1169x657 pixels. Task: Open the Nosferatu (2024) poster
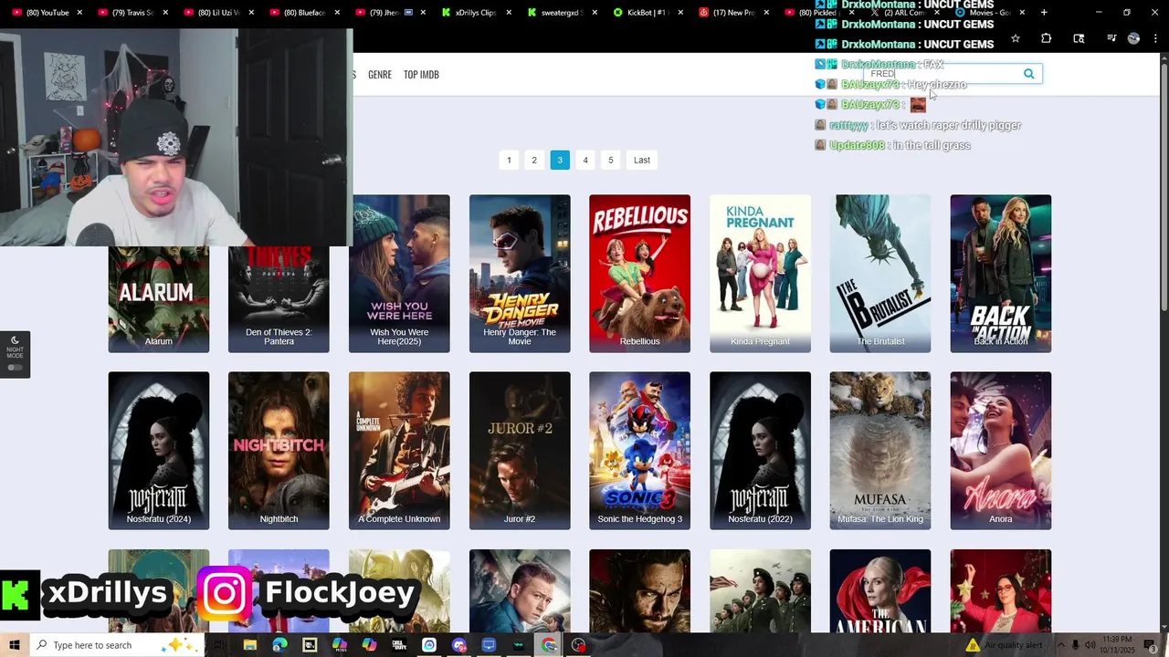pos(159,451)
